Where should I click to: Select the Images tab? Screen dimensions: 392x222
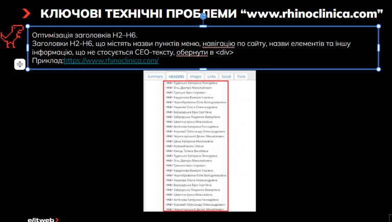(195, 77)
